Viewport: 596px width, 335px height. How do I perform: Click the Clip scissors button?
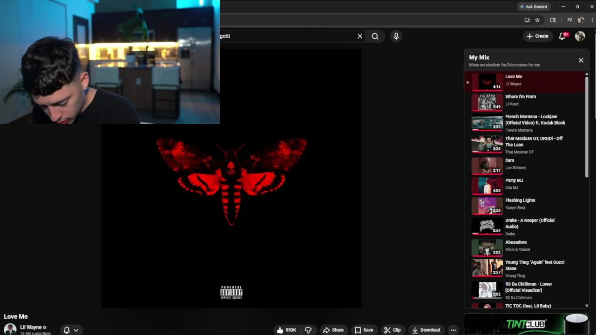pos(392,330)
